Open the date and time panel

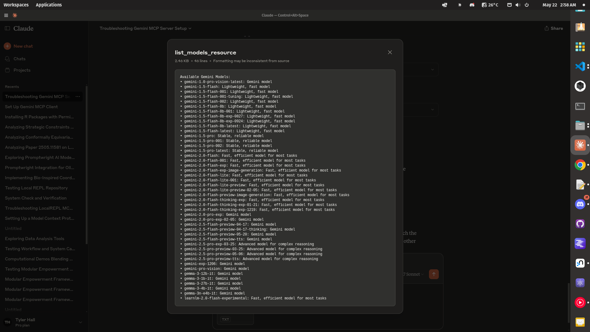coord(559,5)
